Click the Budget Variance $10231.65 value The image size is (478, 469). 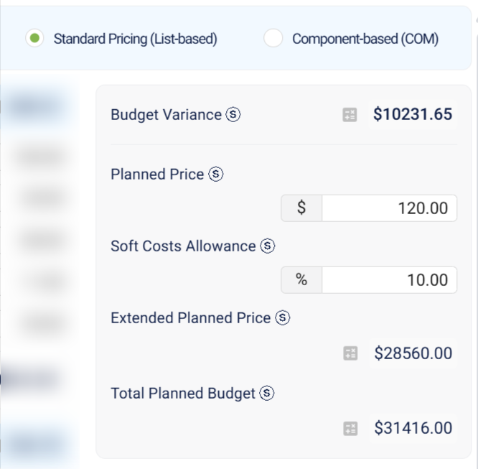[413, 114]
